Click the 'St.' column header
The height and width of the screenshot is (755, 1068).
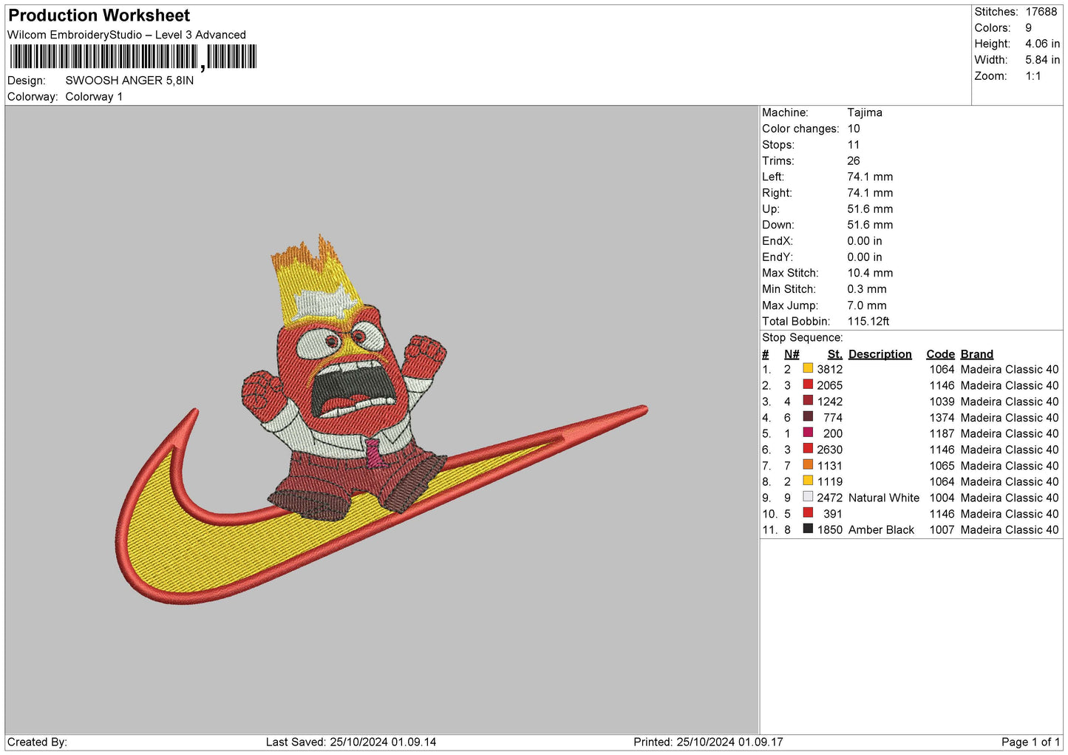835,354
